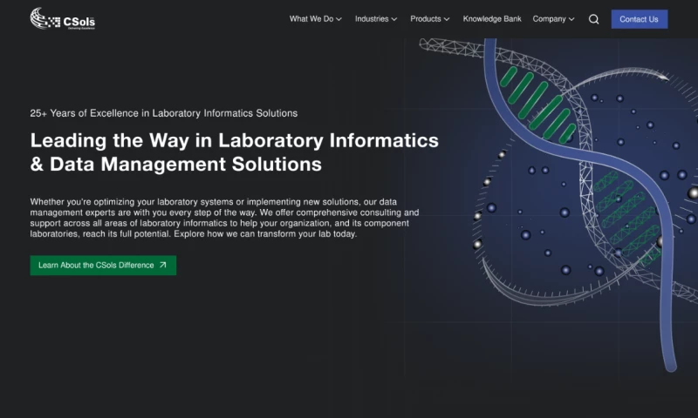Open the Industries menu label
Image resolution: width=698 pixels, height=418 pixels.
click(372, 19)
